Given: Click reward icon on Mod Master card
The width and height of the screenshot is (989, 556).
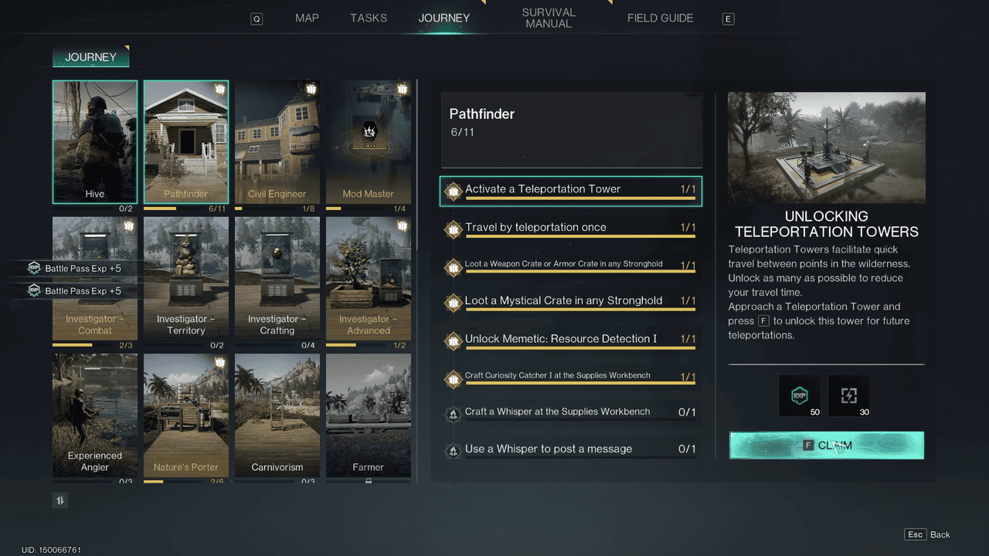Looking at the screenshot, I should (x=403, y=89).
